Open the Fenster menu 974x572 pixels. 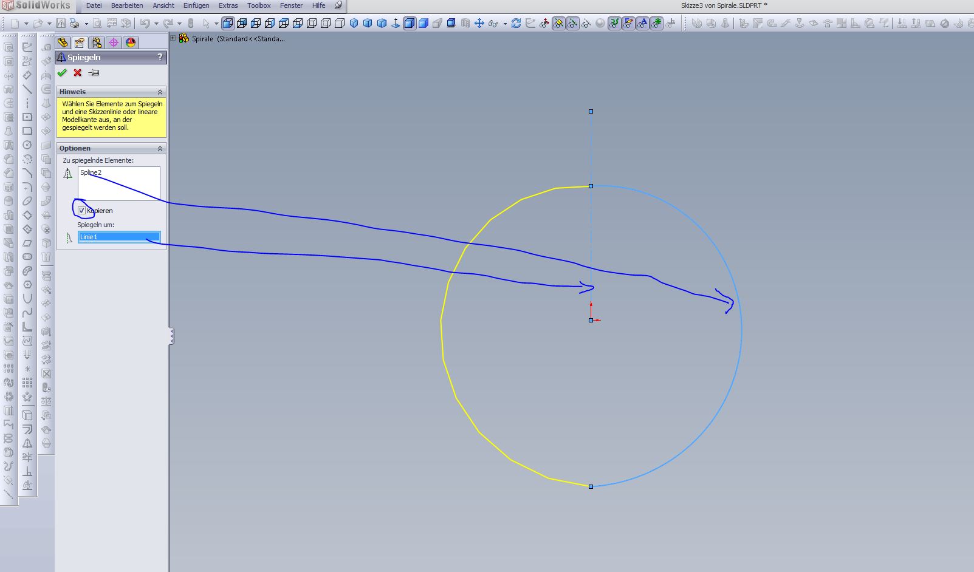(x=292, y=5)
